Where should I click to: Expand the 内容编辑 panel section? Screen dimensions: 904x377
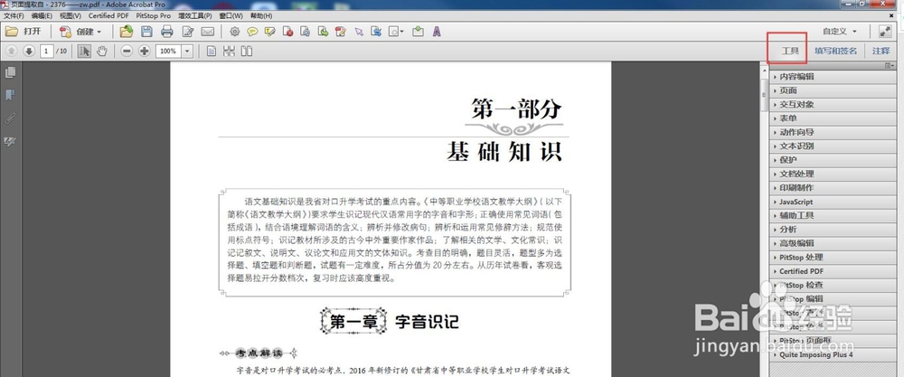pyautogui.click(x=833, y=77)
